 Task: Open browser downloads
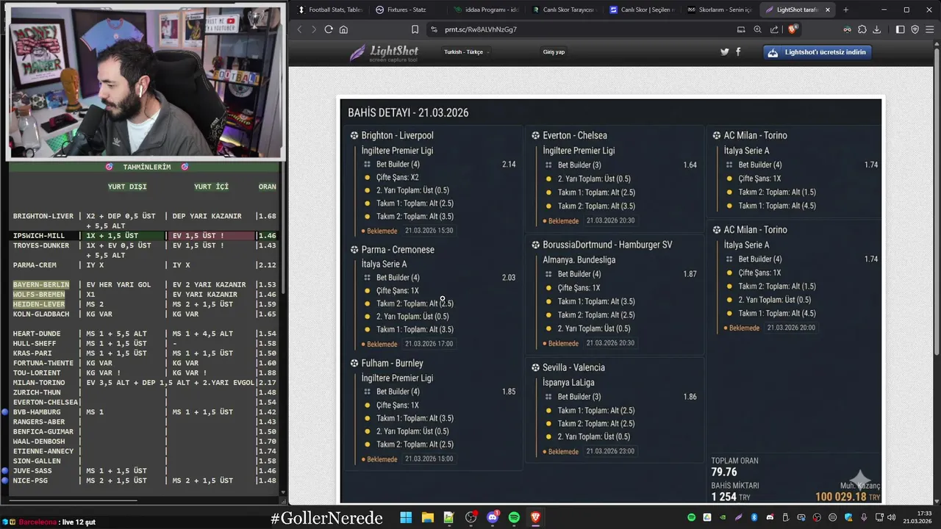[x=876, y=29]
